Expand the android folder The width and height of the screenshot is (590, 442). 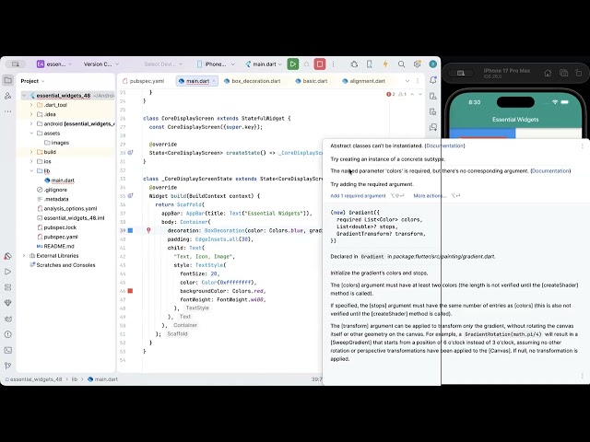(31, 123)
